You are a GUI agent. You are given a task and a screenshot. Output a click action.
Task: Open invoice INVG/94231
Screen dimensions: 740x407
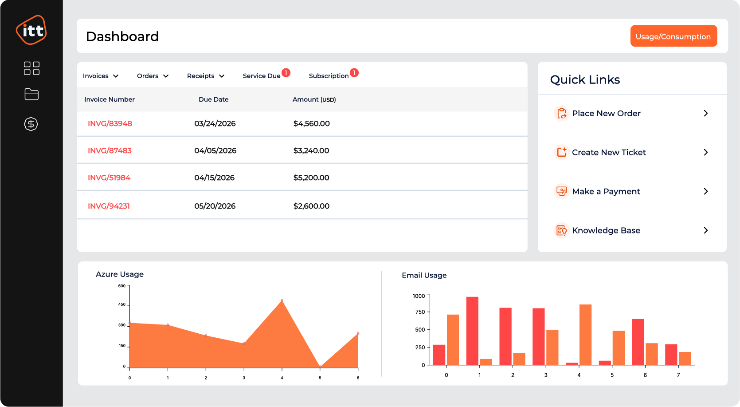coord(109,206)
